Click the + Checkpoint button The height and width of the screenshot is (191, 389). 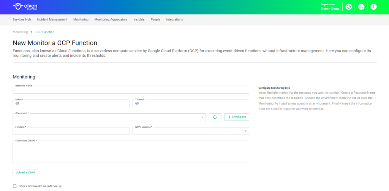pos(237,117)
